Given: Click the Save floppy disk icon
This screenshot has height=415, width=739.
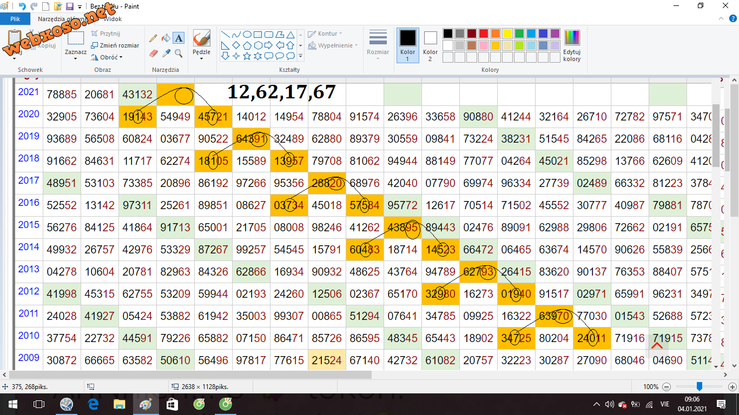Looking at the screenshot, I should click(69, 6).
